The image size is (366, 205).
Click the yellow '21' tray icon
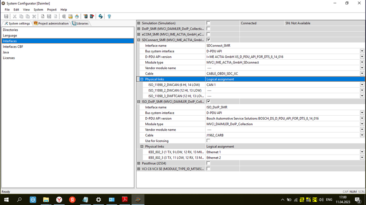tap(315, 200)
